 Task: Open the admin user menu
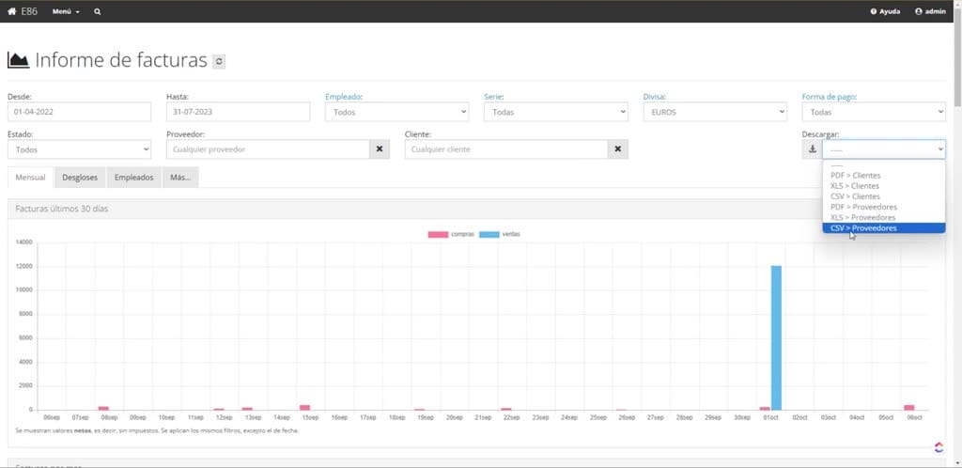click(930, 11)
